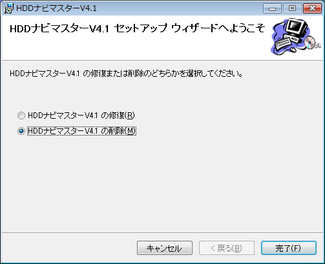The image size is (325, 264).
Task: Select the 削除(M) remove radio button circle
Action: coord(21,131)
